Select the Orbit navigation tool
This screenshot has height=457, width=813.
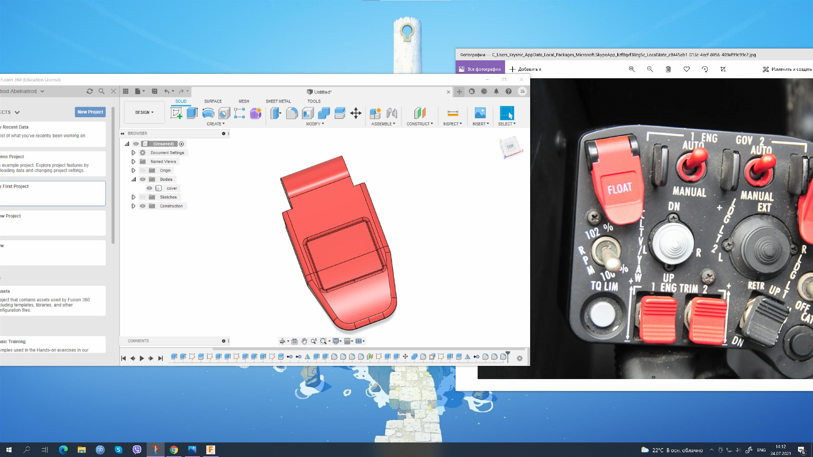tap(282, 341)
